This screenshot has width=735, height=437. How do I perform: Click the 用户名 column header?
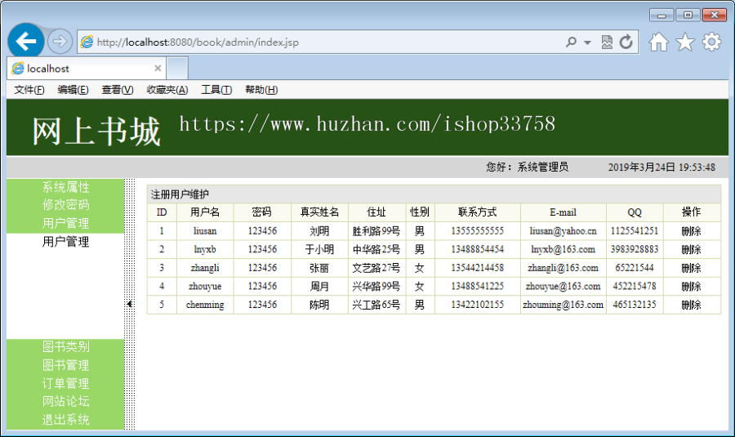(x=205, y=212)
